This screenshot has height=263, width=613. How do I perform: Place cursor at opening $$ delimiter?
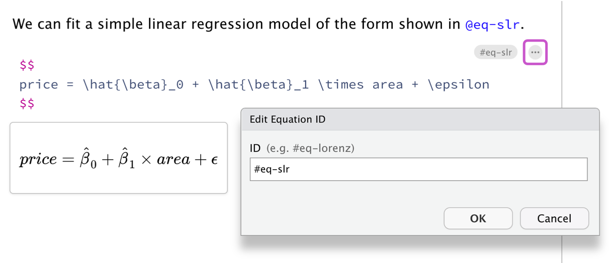point(27,65)
